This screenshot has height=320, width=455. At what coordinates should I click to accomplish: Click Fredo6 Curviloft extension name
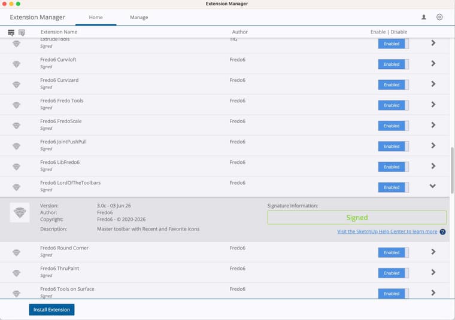(x=58, y=60)
